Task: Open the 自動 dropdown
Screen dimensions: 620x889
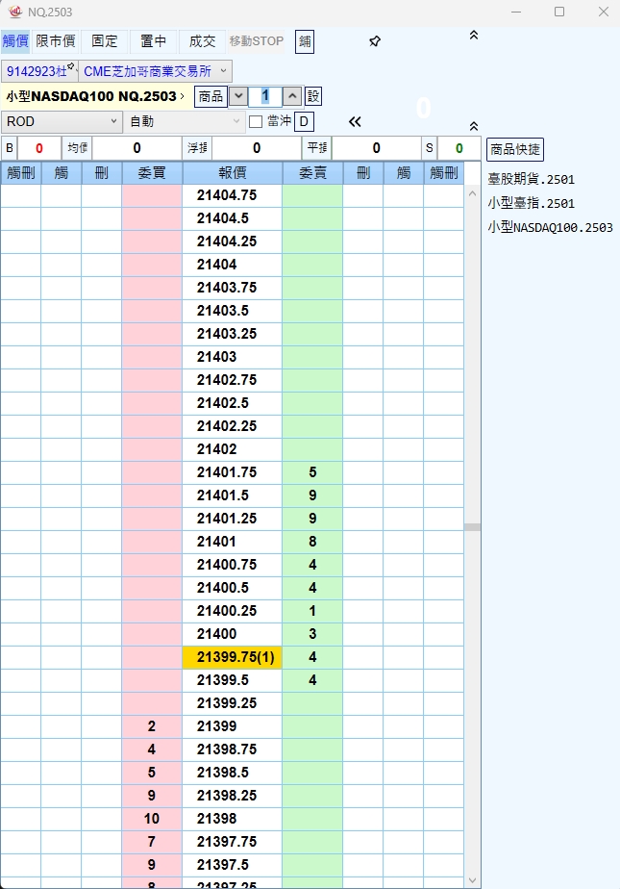Action: pyautogui.click(x=185, y=122)
